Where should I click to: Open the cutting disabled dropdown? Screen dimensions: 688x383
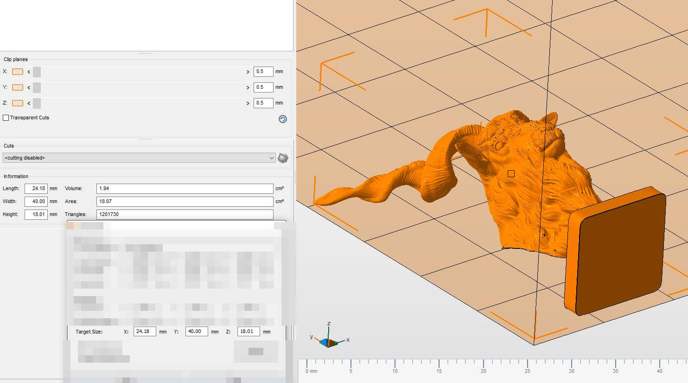pyautogui.click(x=139, y=158)
